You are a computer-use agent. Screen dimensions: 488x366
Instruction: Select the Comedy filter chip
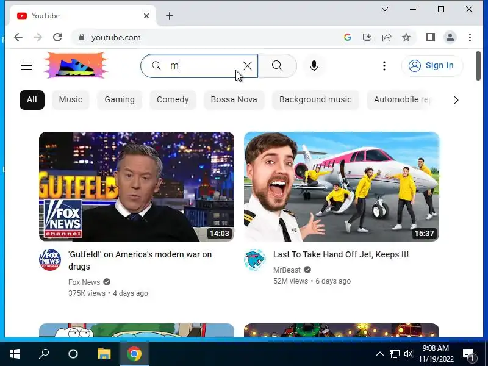[173, 100]
